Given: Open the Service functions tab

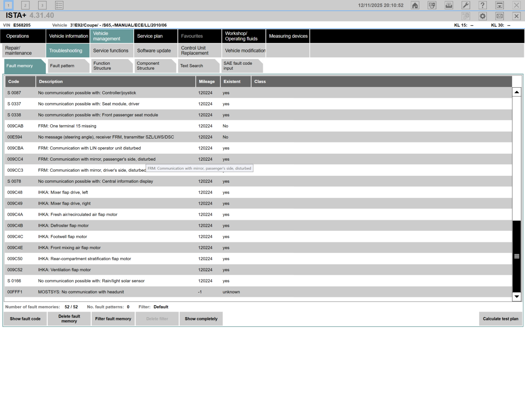Looking at the screenshot, I should pyautogui.click(x=111, y=50).
